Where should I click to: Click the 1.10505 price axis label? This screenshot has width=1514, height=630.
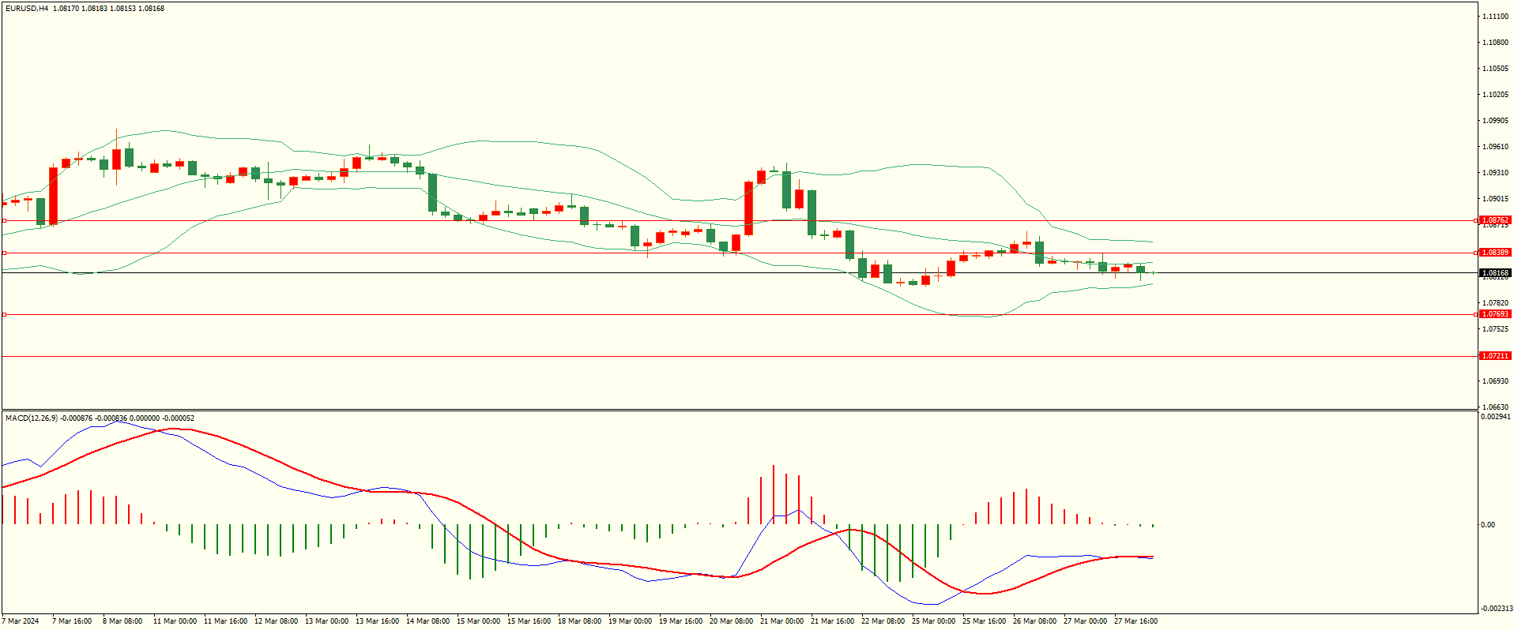coord(1495,69)
